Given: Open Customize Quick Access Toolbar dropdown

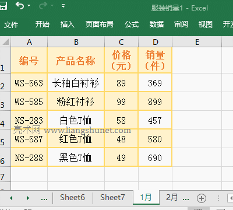Looking at the screenshot, I should click(63, 6).
